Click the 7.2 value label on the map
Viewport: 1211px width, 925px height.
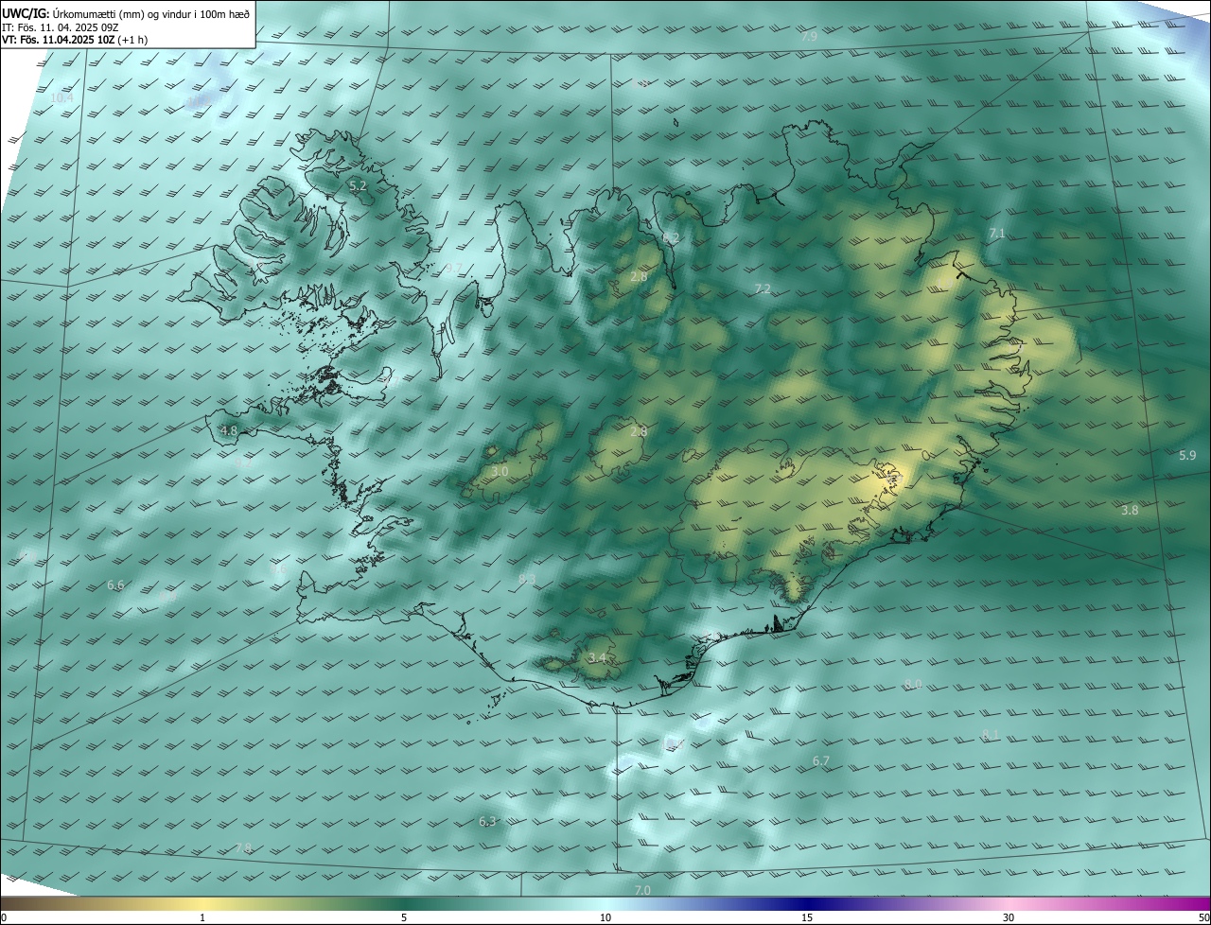point(763,288)
